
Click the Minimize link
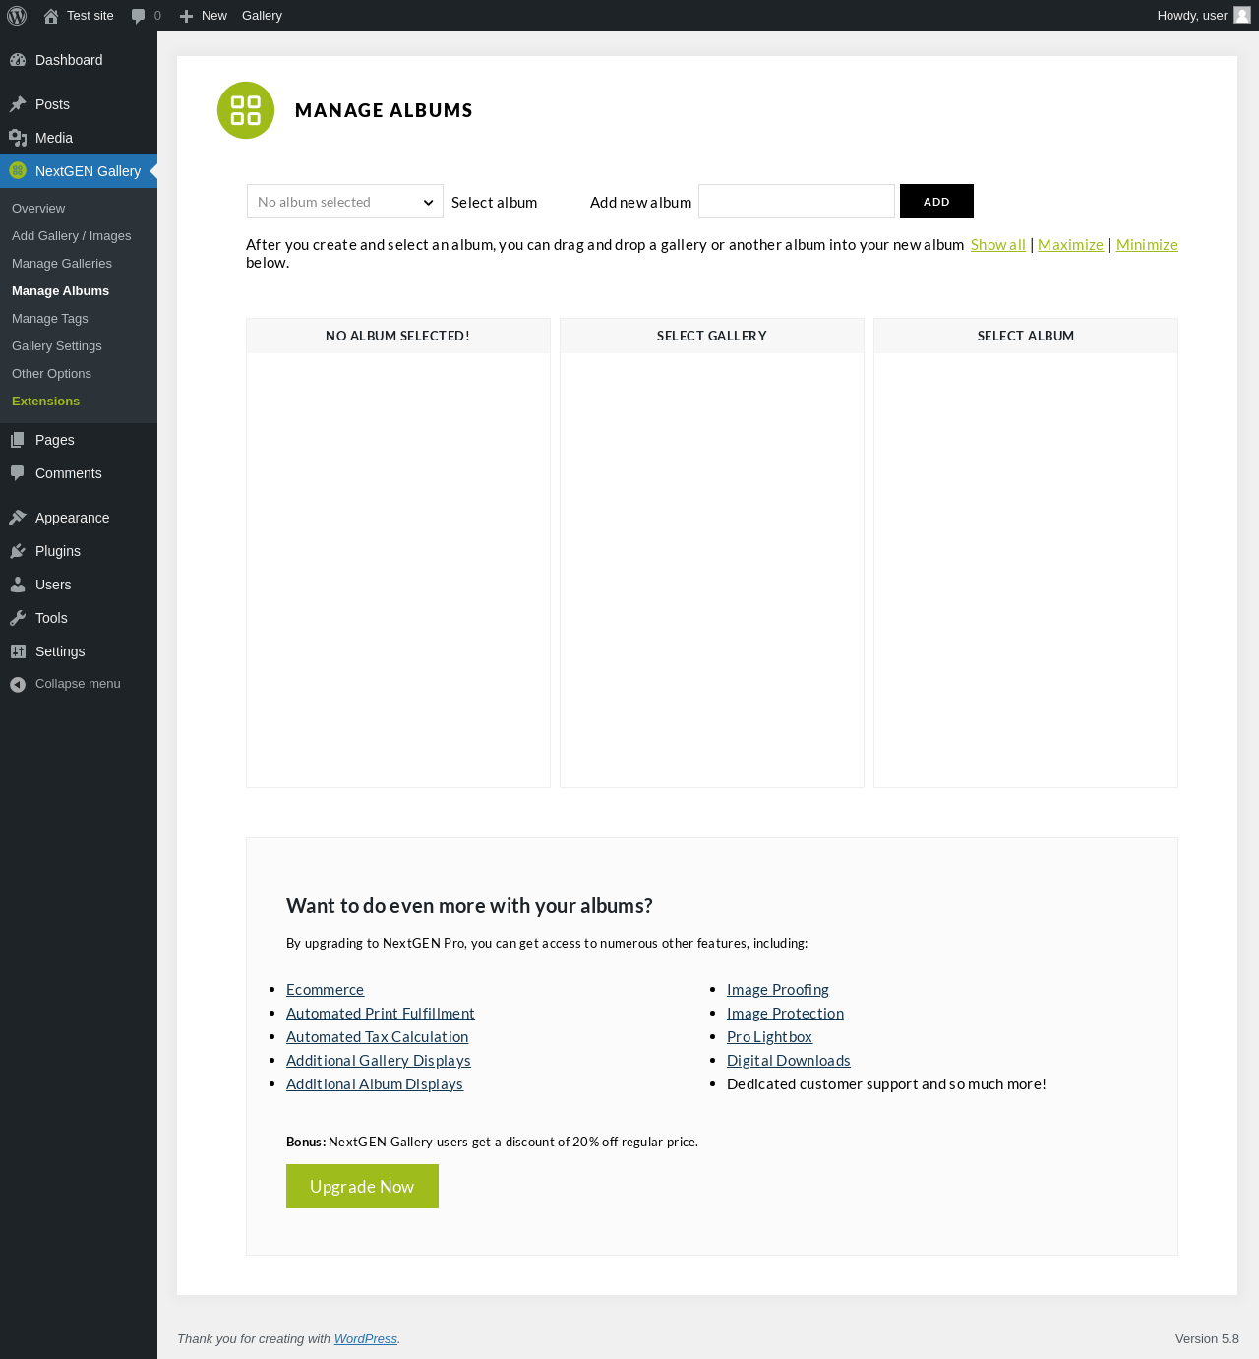tap(1147, 245)
